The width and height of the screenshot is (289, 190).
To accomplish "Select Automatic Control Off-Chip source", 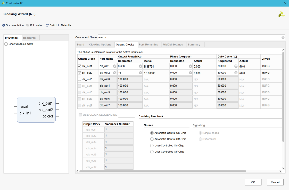I will click(x=152, y=139).
